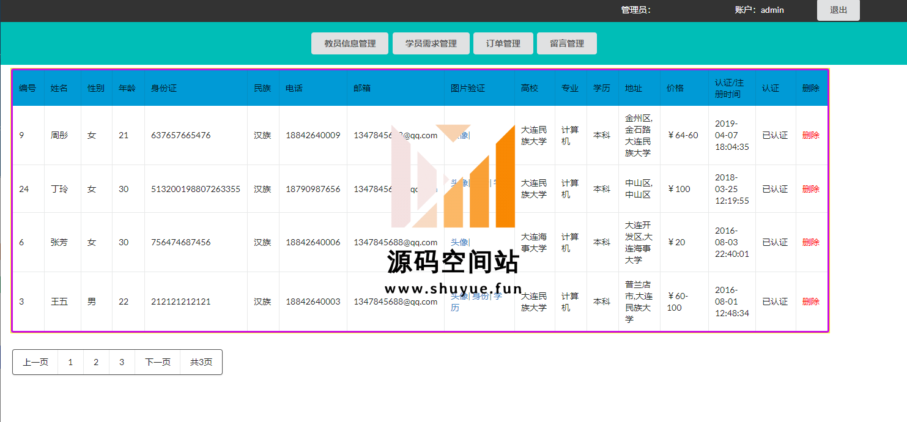
Task: Open the 学员需求管理 section
Action: point(431,43)
